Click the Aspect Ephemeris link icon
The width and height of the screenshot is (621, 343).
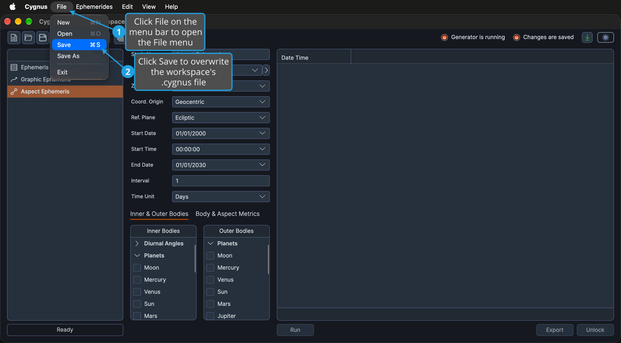14,92
